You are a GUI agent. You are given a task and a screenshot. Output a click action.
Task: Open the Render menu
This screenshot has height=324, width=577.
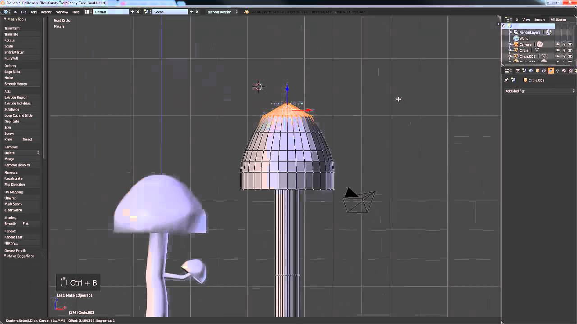click(x=46, y=12)
